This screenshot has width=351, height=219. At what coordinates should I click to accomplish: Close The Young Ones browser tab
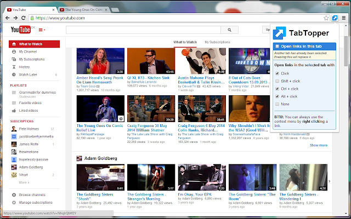tap(106, 10)
